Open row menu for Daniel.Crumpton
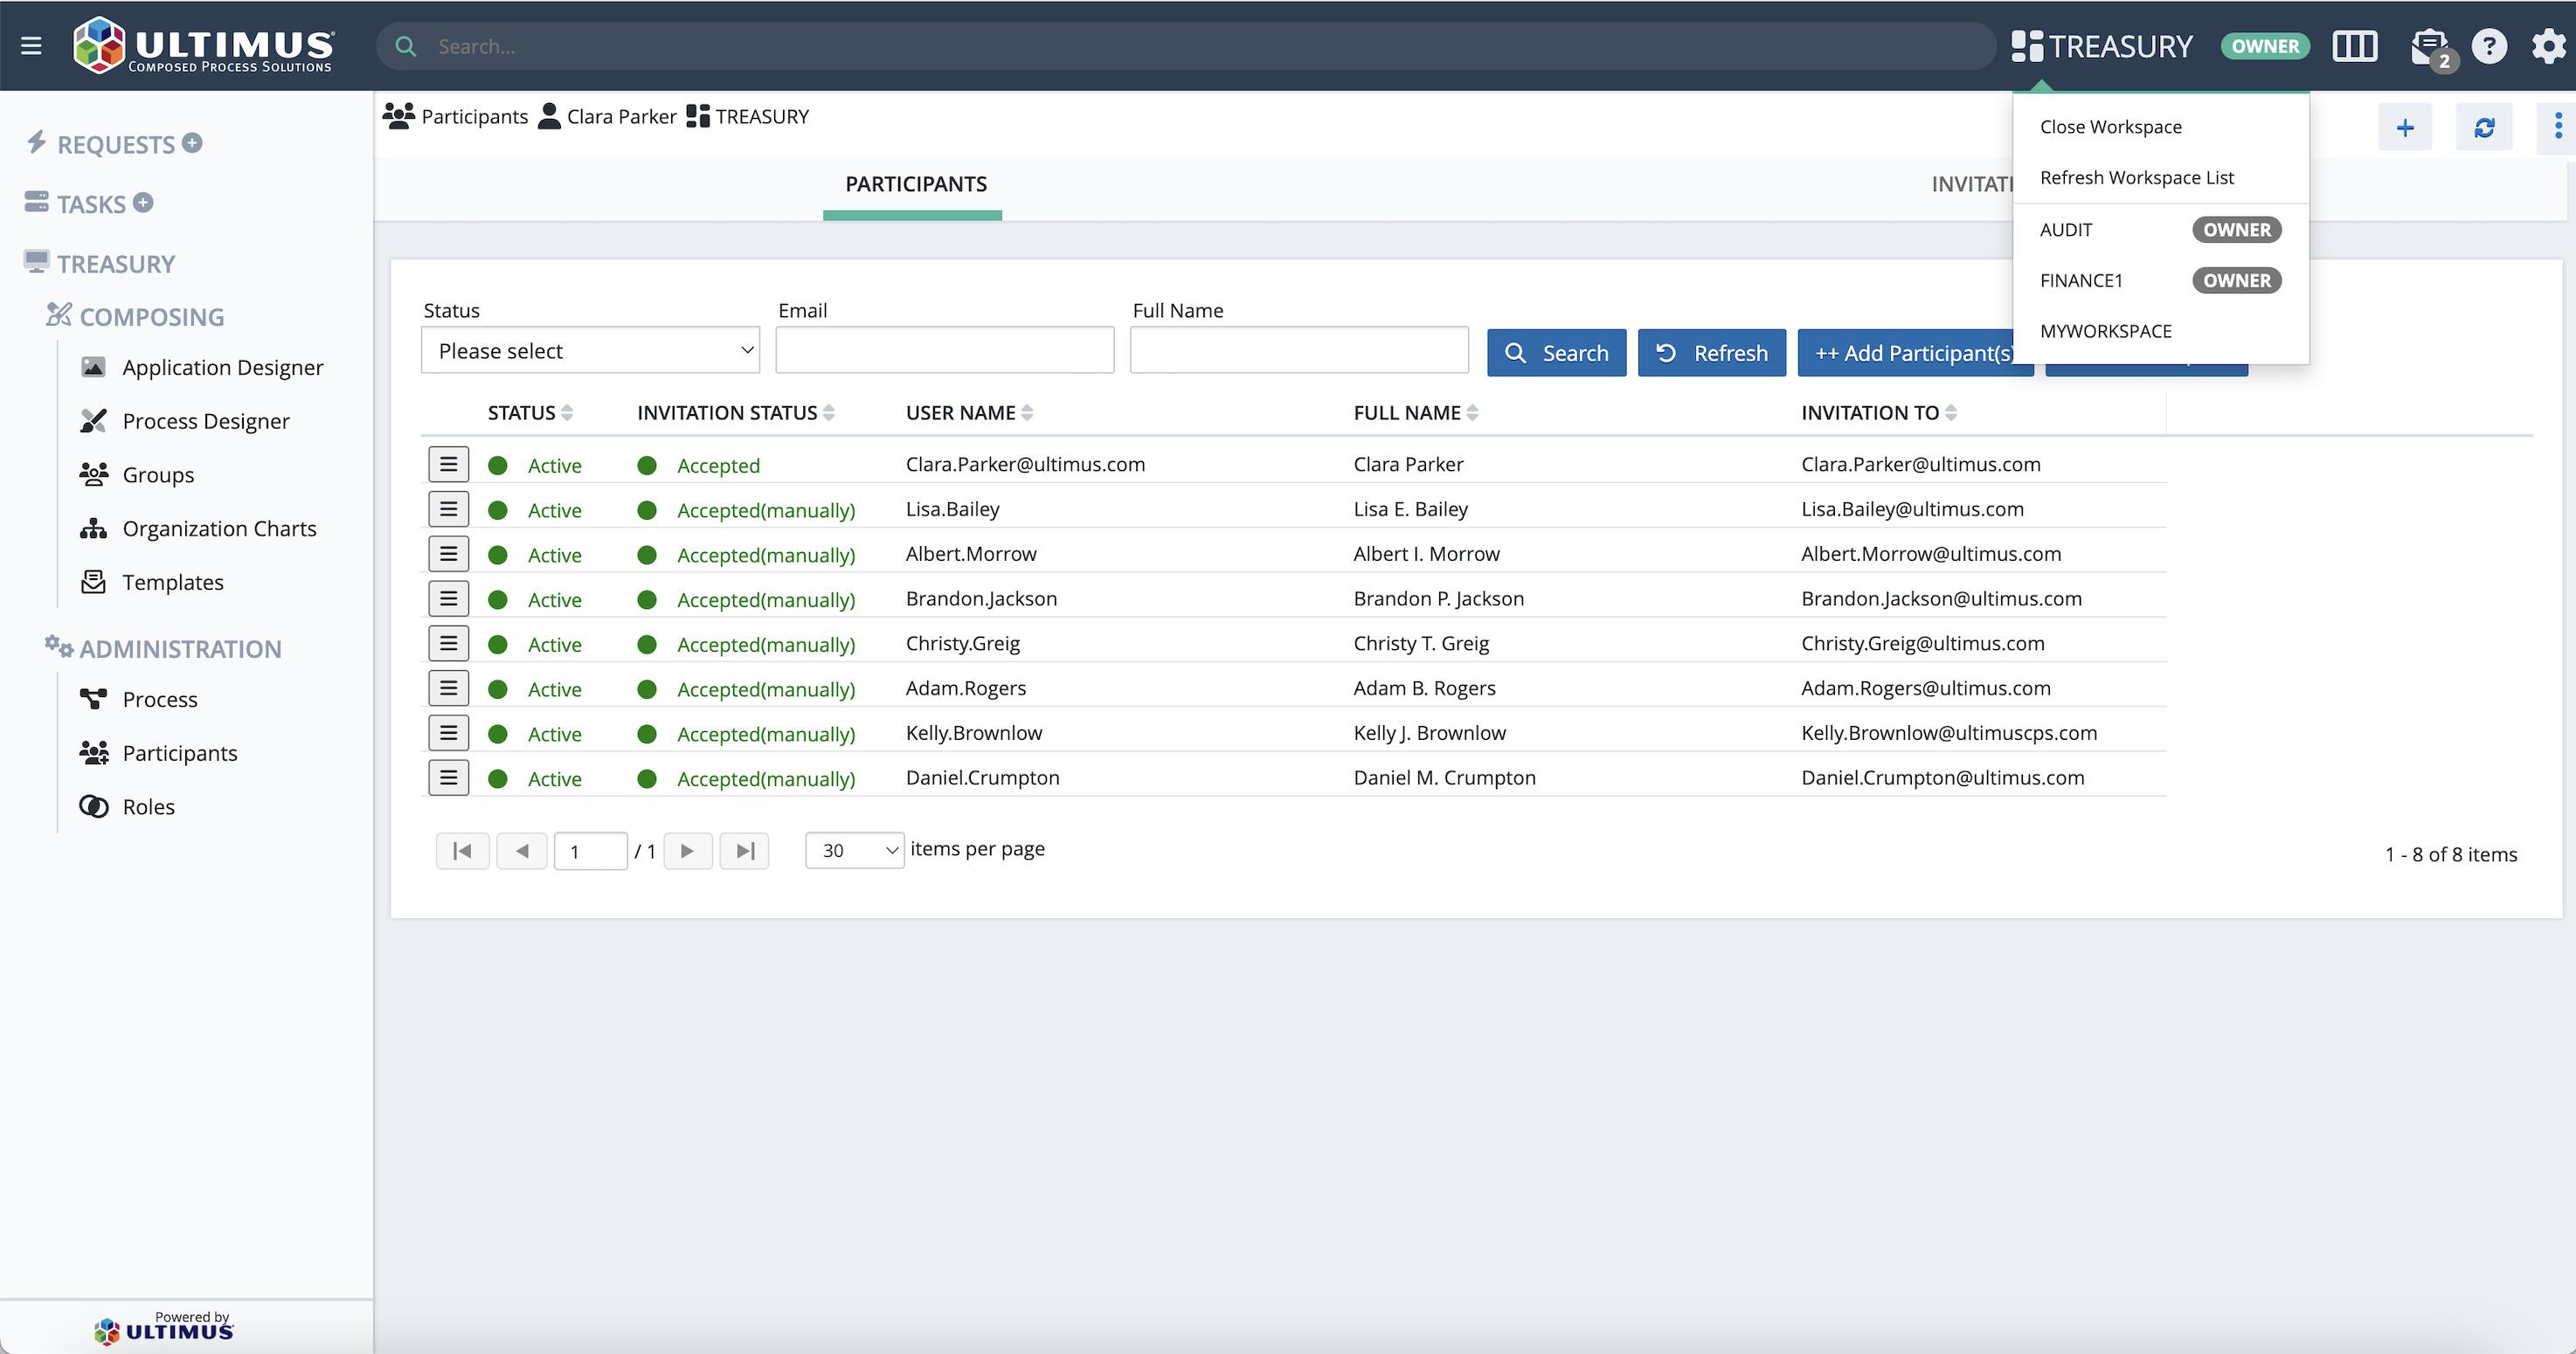 pyautogui.click(x=448, y=778)
